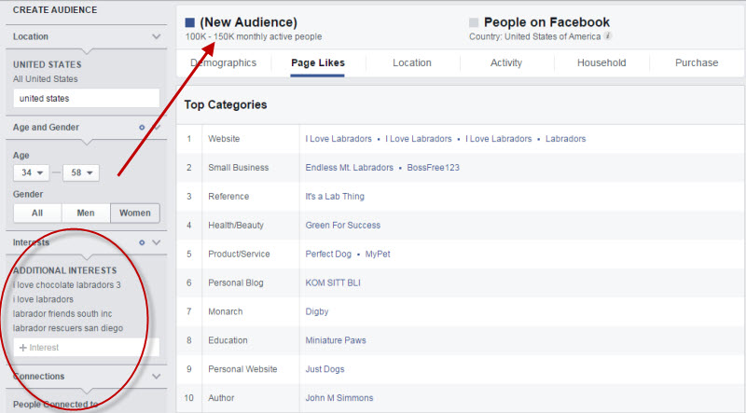Switch to the Demographics tab

pyautogui.click(x=224, y=62)
